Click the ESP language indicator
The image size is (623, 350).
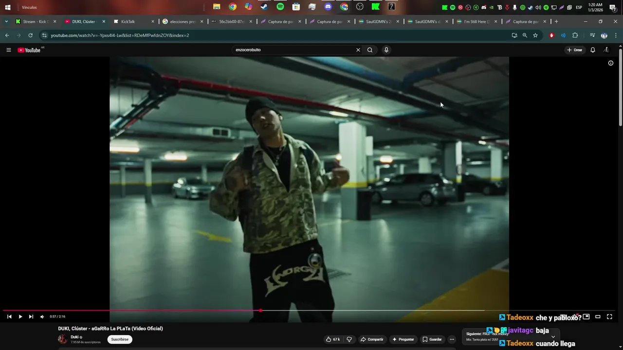[x=579, y=7]
